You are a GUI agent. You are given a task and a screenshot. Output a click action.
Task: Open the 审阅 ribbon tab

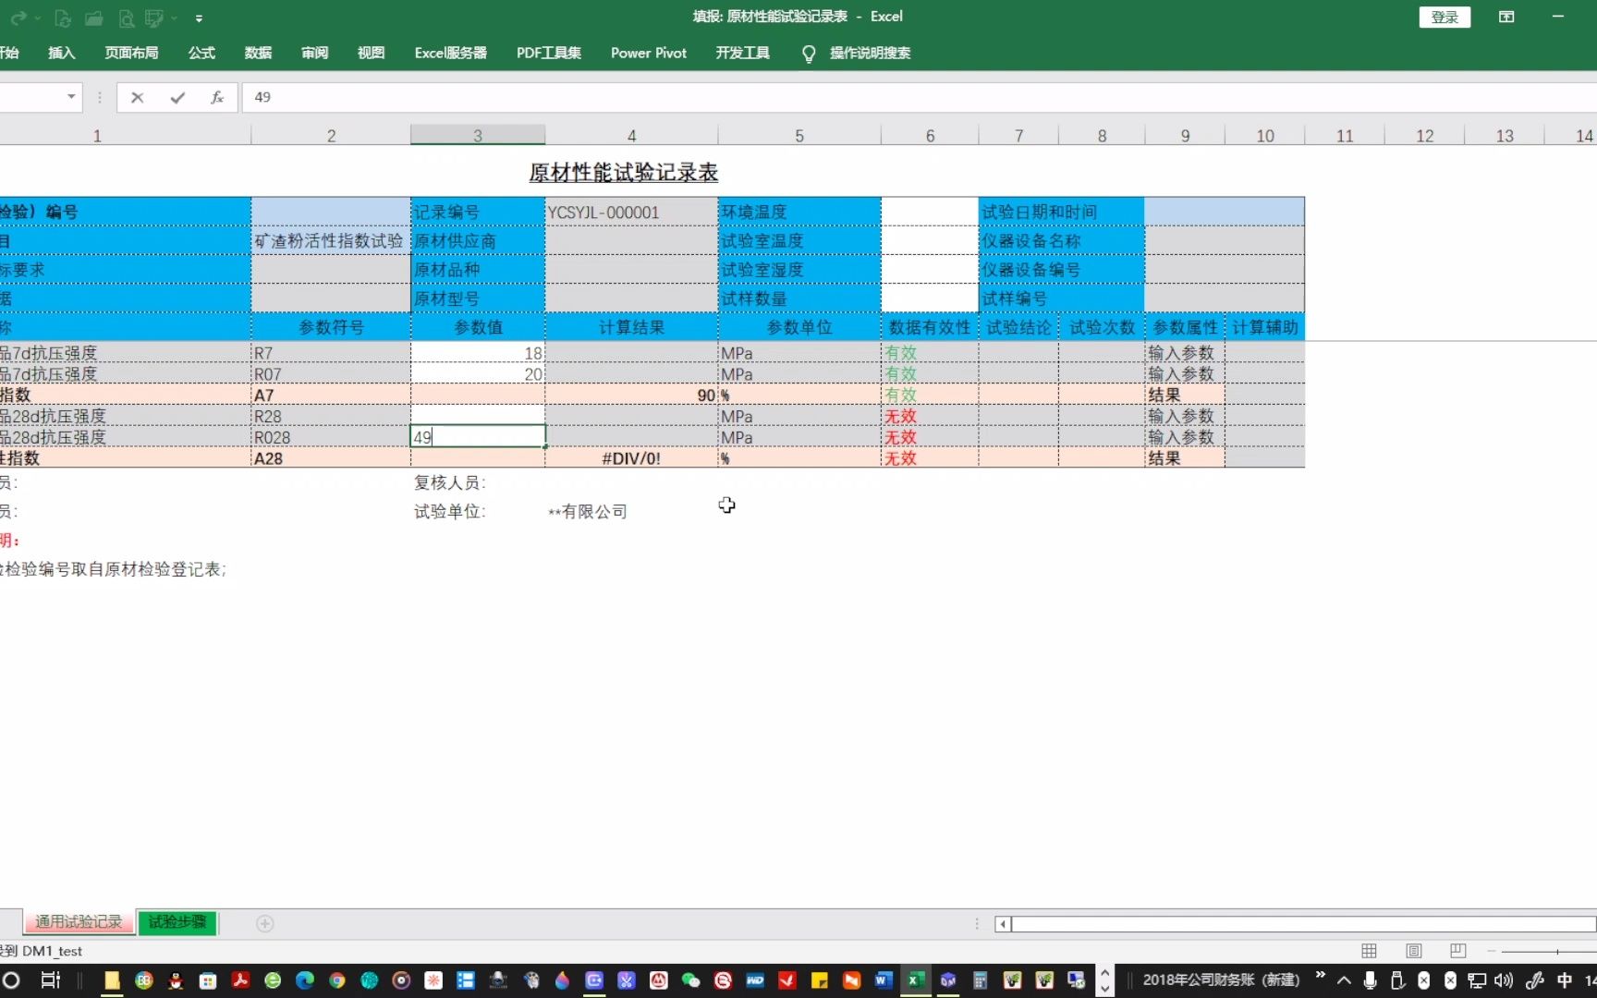tap(314, 53)
